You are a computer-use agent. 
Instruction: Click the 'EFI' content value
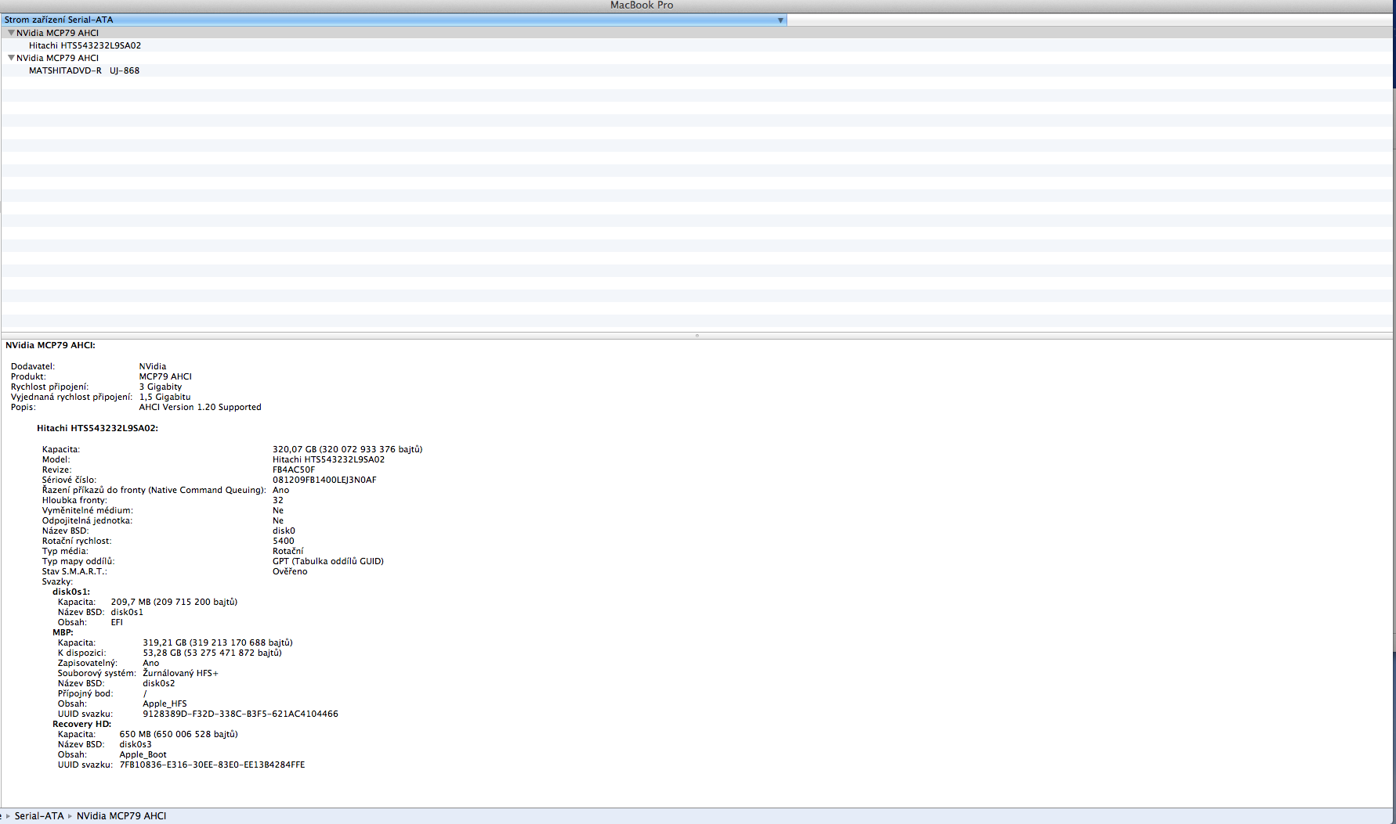[x=117, y=622]
